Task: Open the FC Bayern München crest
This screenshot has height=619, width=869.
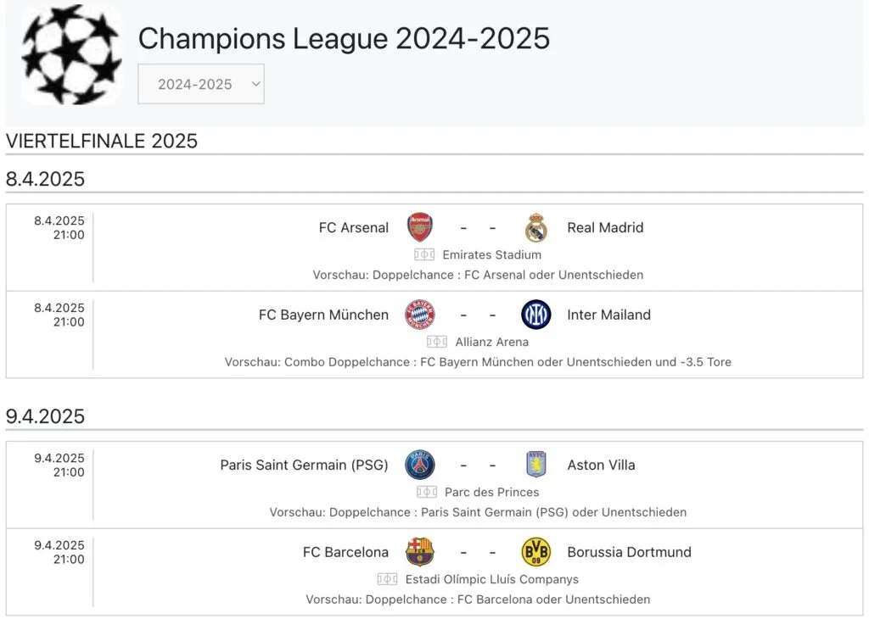Action: [420, 314]
